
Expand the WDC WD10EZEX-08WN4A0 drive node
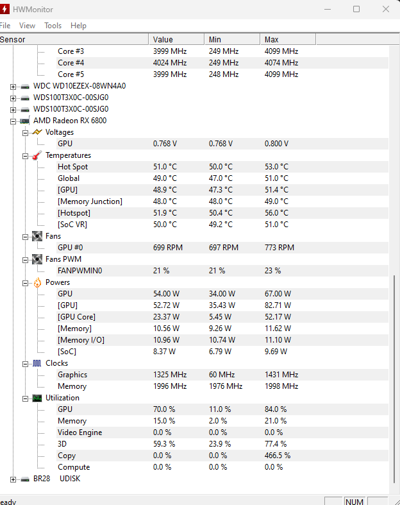(13, 86)
